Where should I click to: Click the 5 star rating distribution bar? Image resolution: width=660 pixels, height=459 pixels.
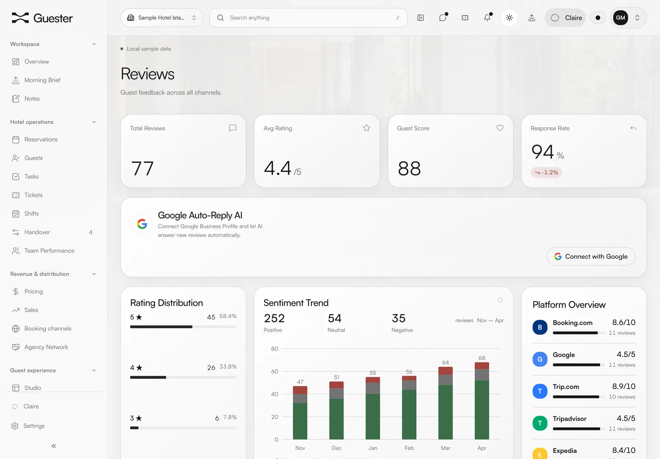[x=184, y=327]
